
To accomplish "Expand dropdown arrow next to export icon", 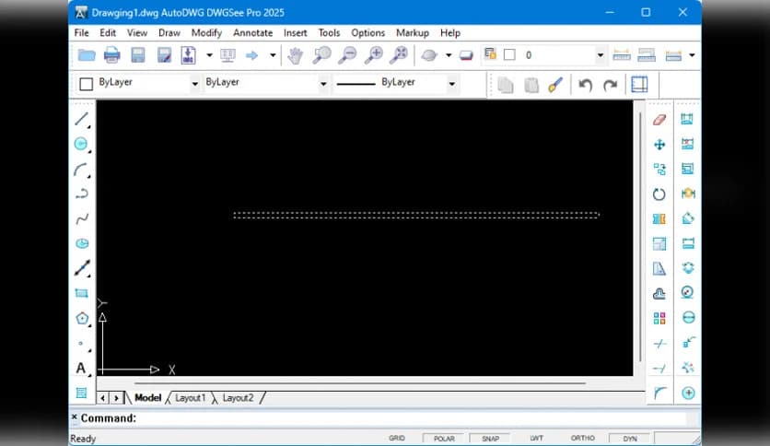I will pos(209,55).
